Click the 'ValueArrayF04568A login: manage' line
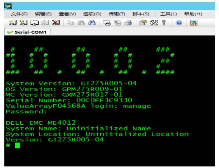219x168 pixels. (78, 106)
